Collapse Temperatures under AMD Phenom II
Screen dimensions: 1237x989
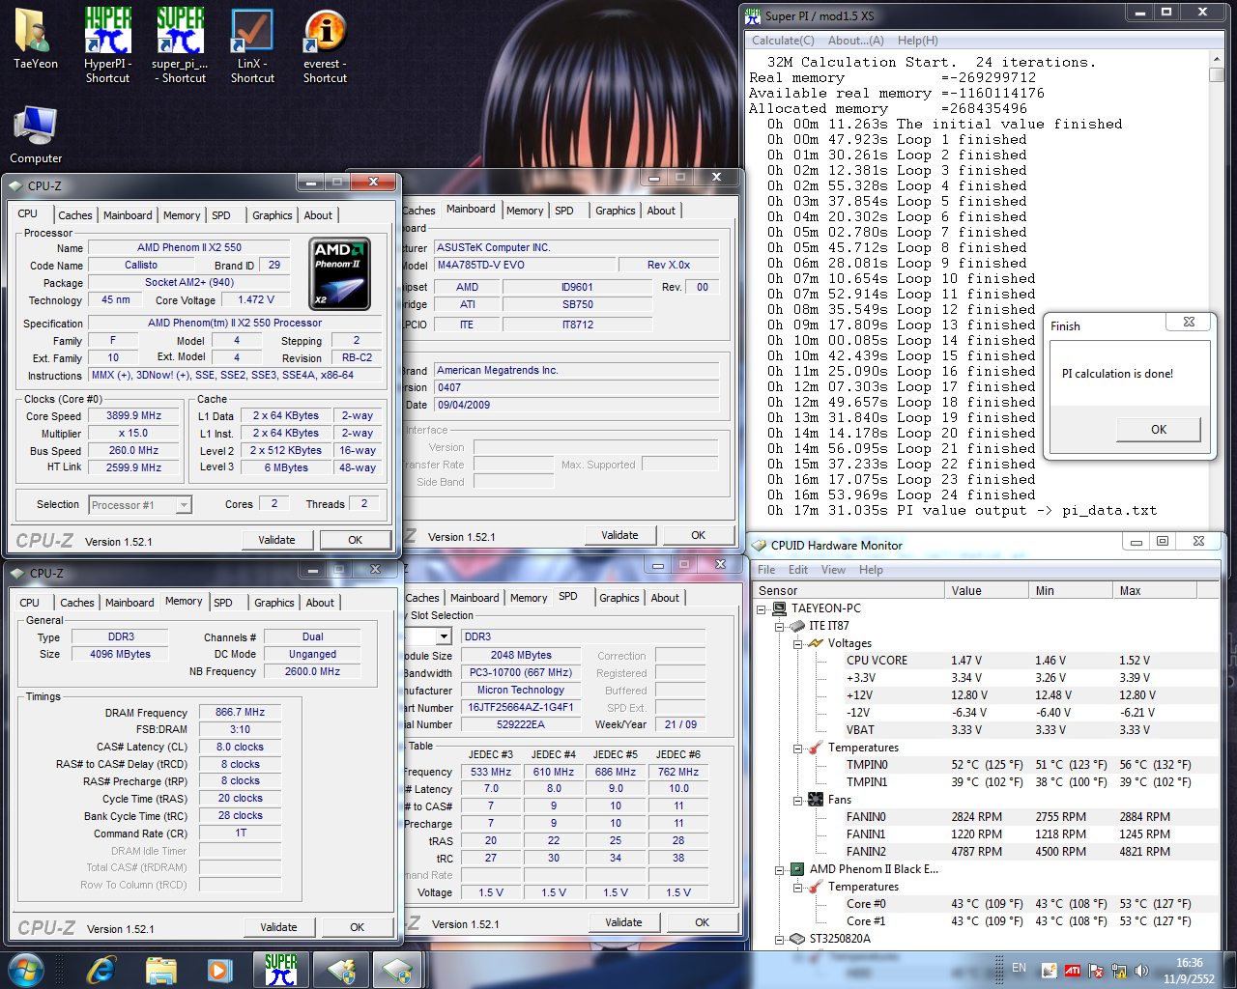click(x=797, y=887)
